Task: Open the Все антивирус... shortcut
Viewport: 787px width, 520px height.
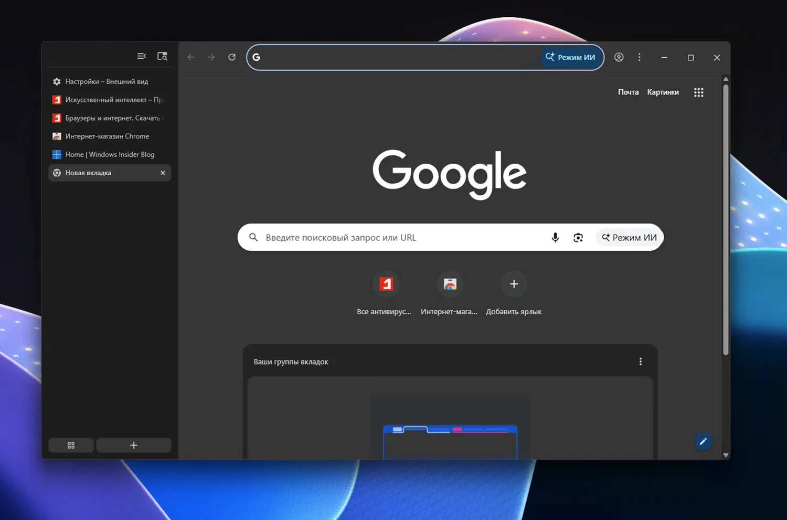Action: 386,294
